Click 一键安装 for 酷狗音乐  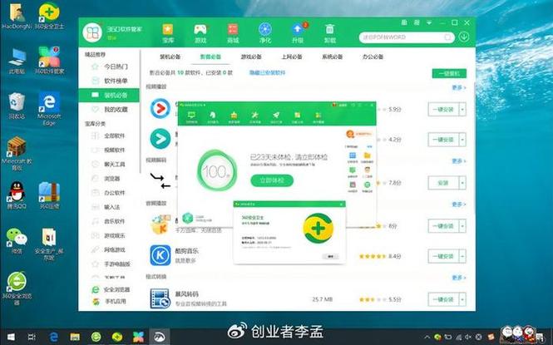pyautogui.click(x=443, y=256)
